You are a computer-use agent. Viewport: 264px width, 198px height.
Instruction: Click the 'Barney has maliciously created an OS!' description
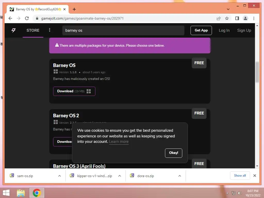pyautogui.click(x=81, y=79)
